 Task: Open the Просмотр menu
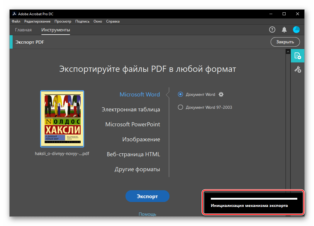(63, 21)
